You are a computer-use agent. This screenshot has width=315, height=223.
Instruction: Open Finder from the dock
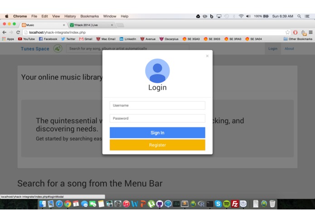click(43, 204)
